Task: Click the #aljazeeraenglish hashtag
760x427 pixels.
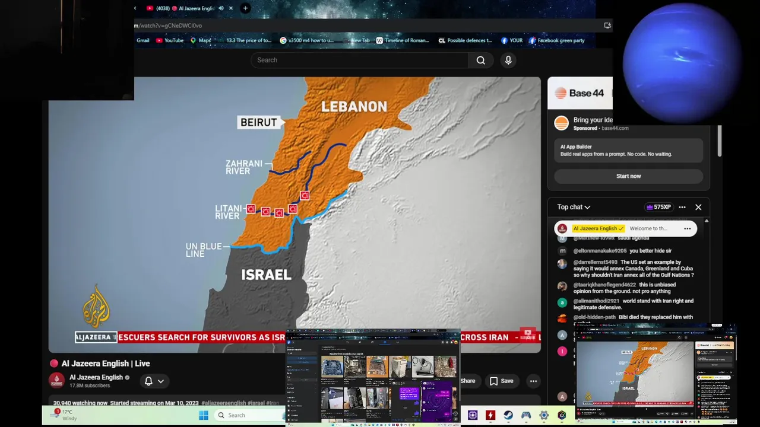Action: coord(223,403)
